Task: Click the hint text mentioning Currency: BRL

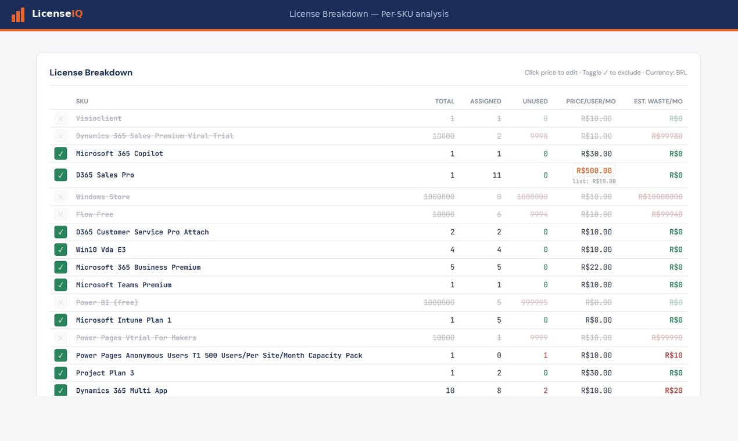Action: [606, 73]
